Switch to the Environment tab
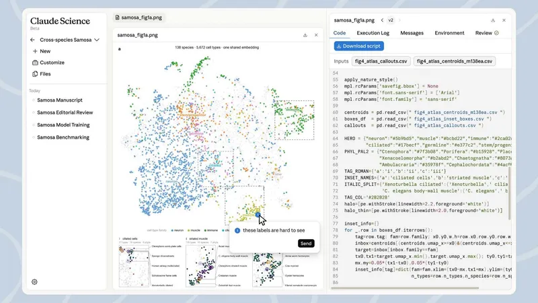The image size is (538, 303). pyautogui.click(x=449, y=33)
